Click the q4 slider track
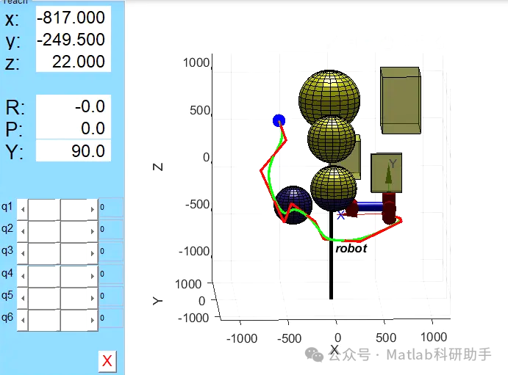 click(57, 276)
